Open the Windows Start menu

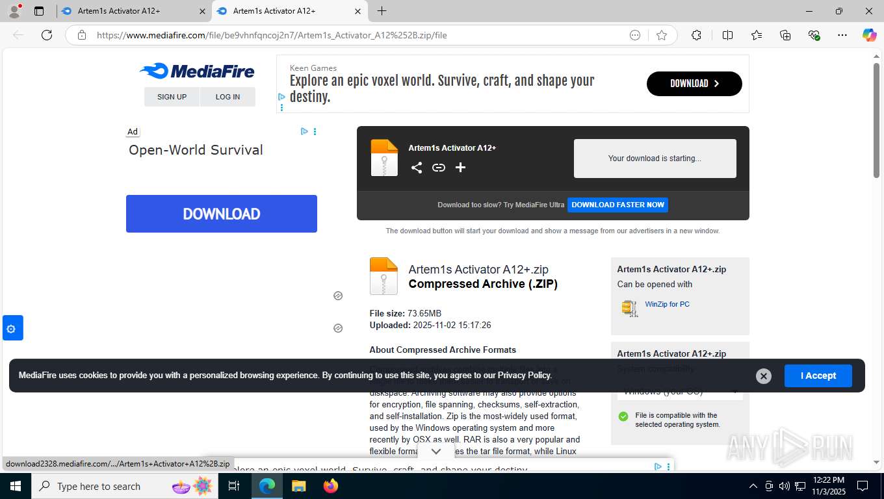coord(16,486)
